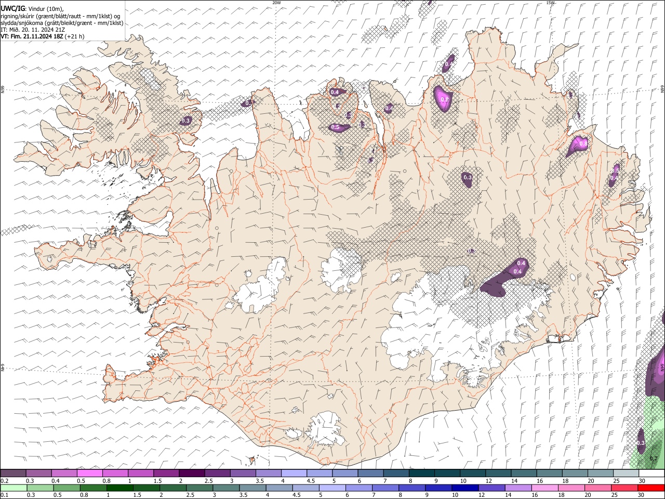Pick the dark teal swatch at snow value 8

point(422,473)
